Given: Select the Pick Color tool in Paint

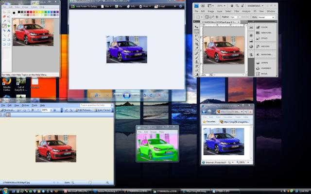Looking at the screenshot, I should [4, 21].
